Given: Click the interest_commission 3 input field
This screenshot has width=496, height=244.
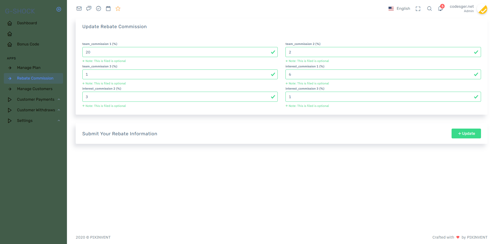Looking at the screenshot, I should [x=383, y=97].
